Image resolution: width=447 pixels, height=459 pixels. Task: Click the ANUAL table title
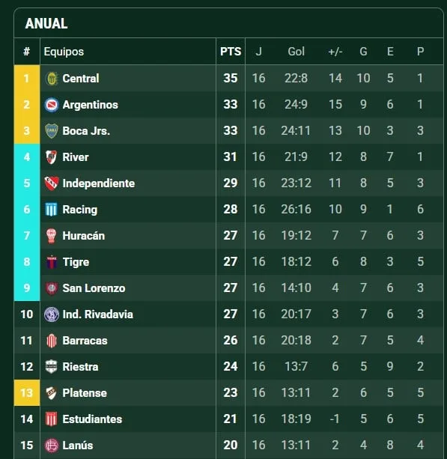tap(46, 23)
